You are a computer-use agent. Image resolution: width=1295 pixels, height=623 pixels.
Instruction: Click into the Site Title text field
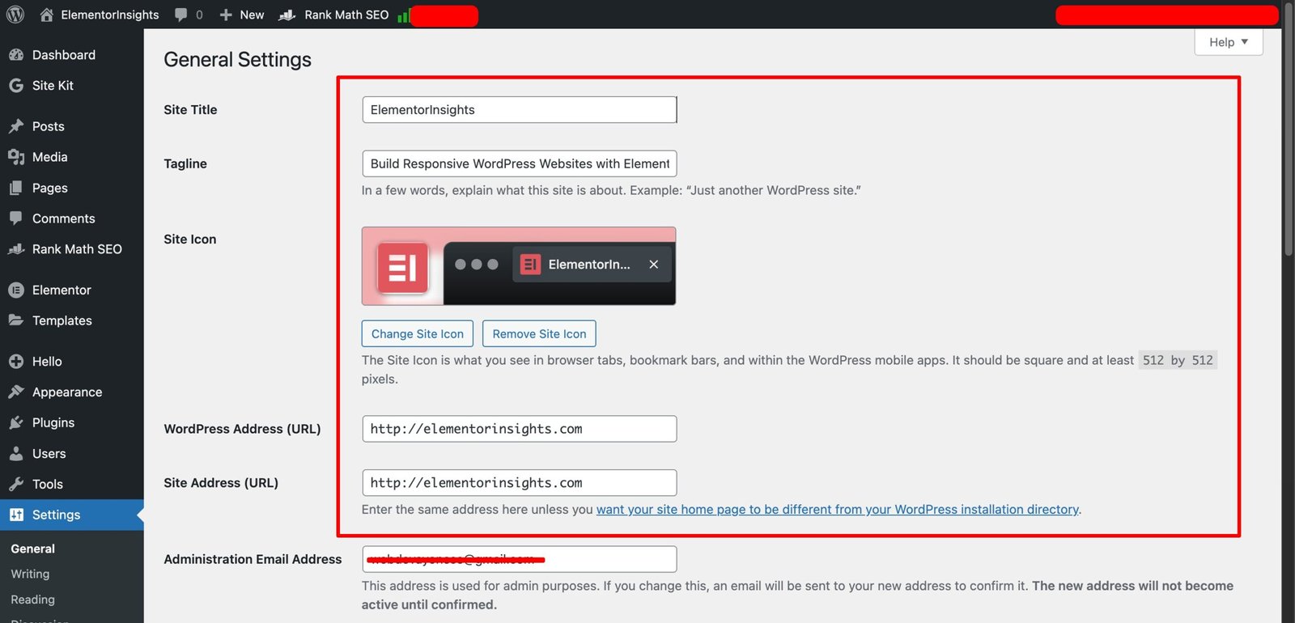tap(519, 110)
